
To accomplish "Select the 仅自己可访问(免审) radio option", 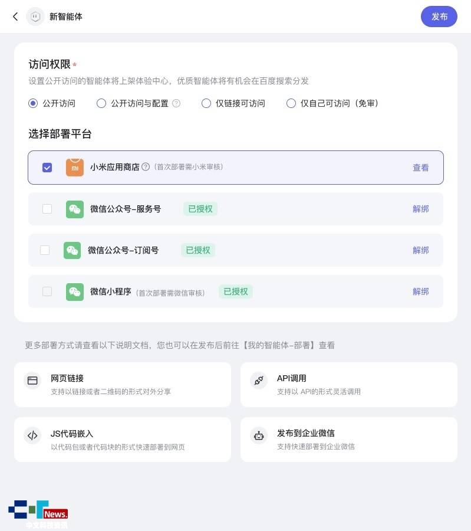I will [291, 103].
